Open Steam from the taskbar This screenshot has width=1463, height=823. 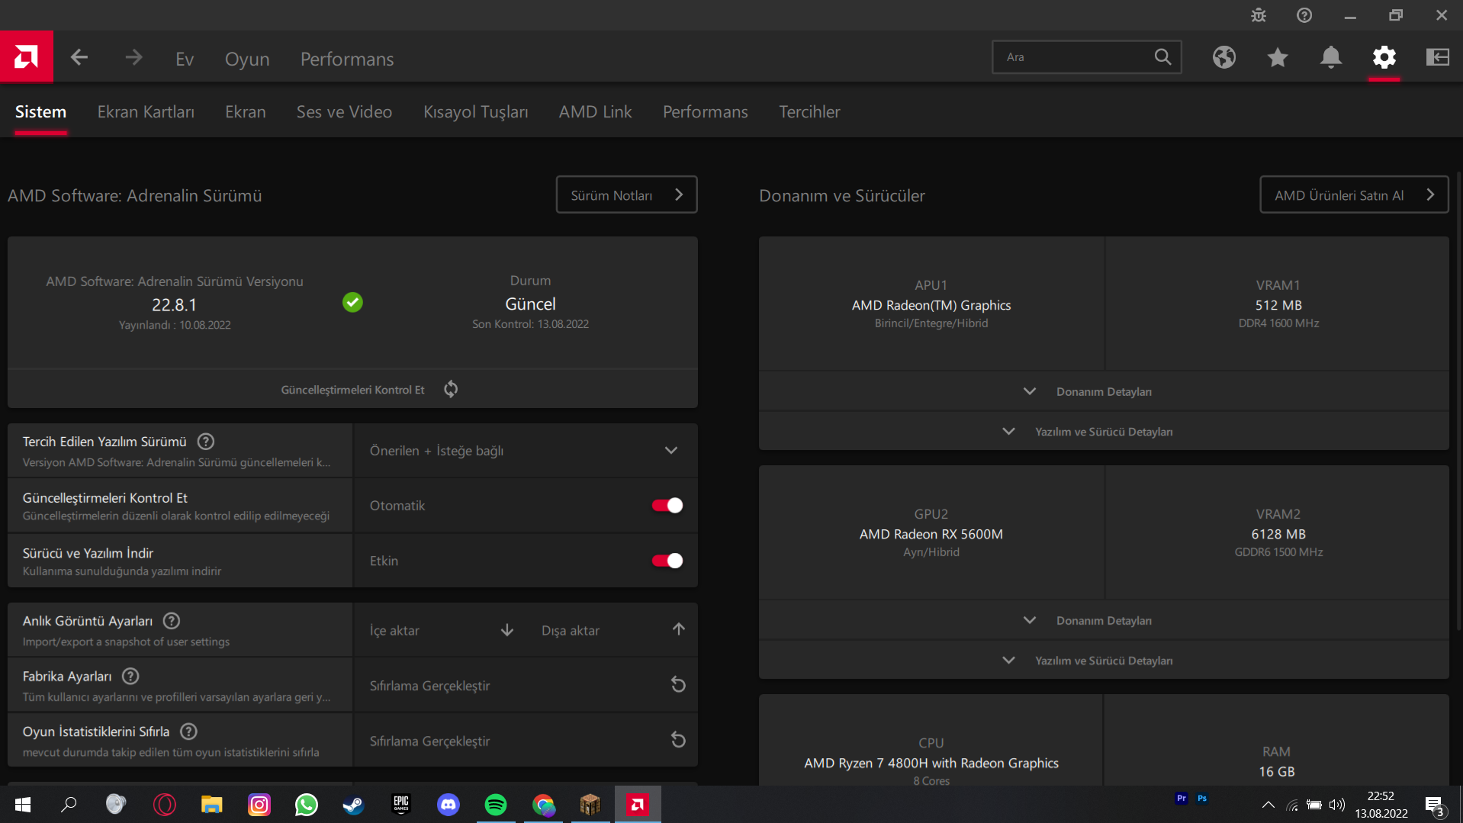tap(353, 805)
